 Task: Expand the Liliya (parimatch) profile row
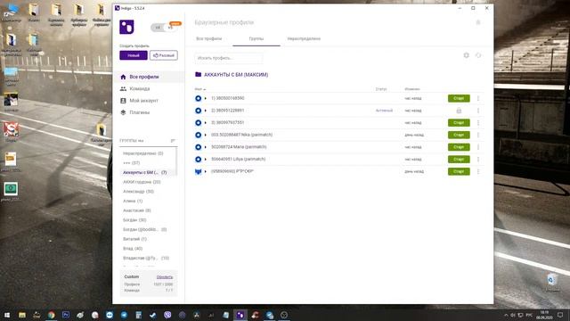(x=206, y=160)
